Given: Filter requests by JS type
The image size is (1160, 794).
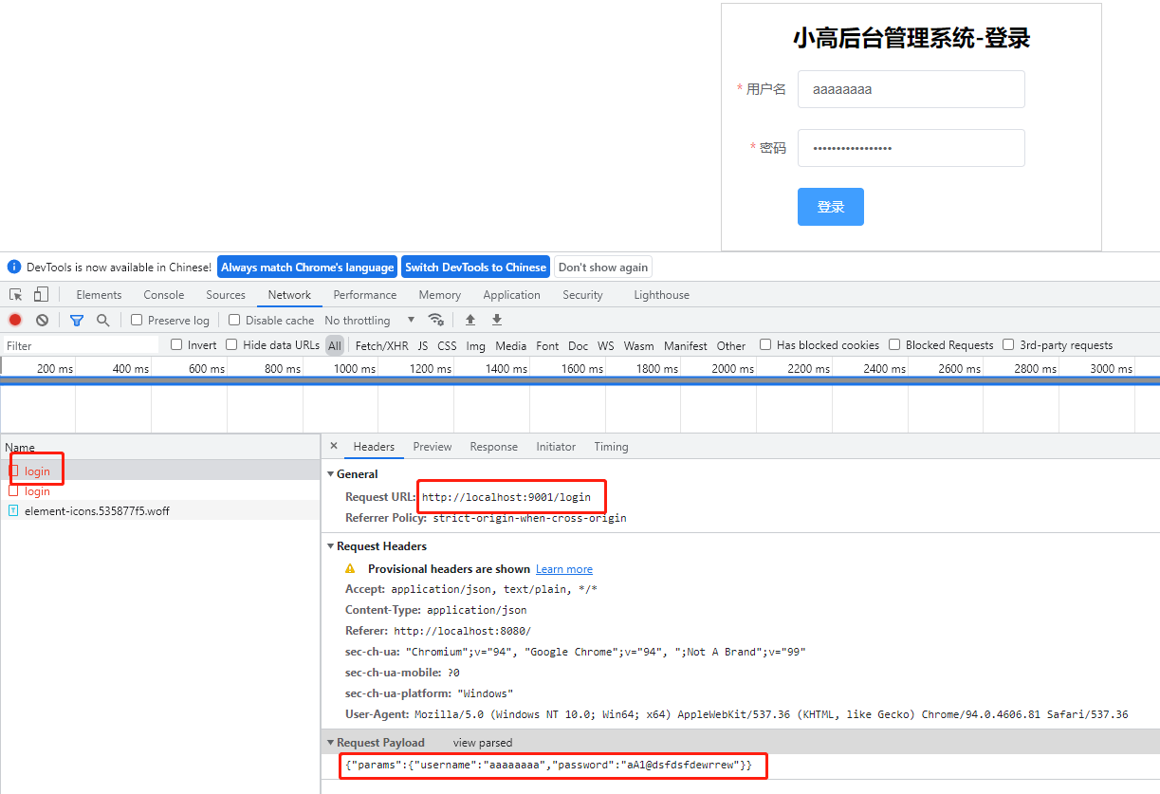Looking at the screenshot, I should tap(423, 345).
